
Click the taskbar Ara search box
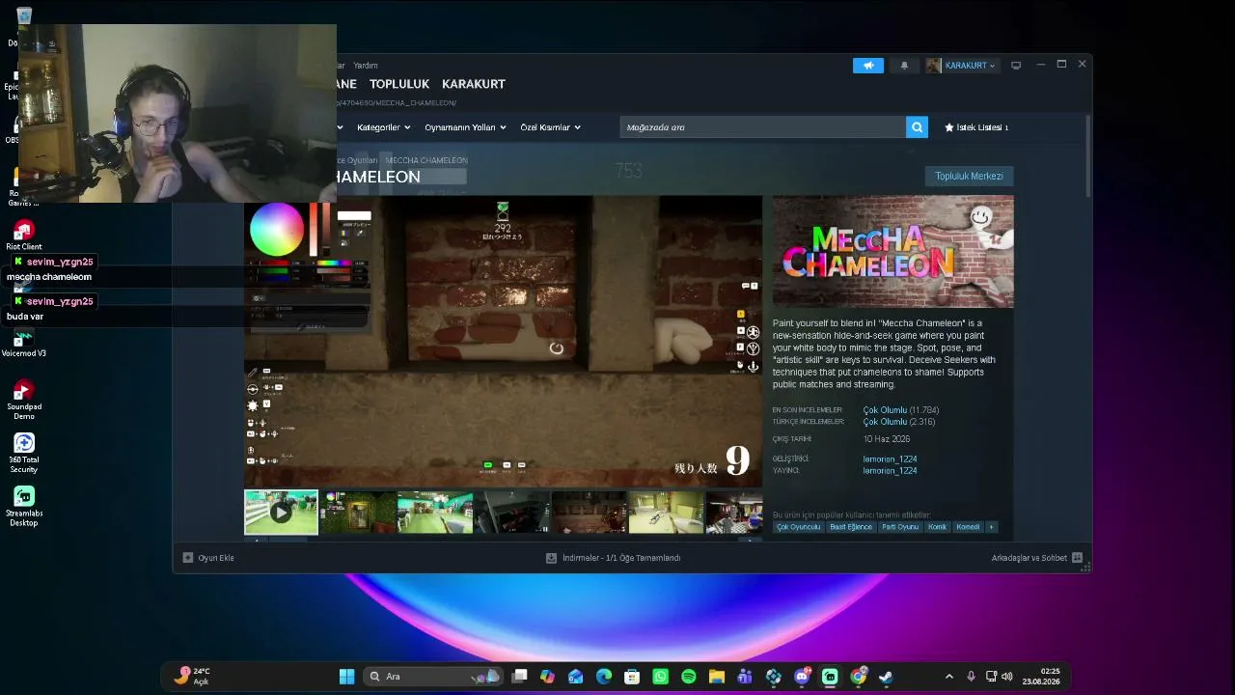coord(433,677)
